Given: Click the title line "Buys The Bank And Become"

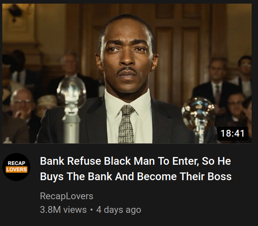Looking at the screenshot, I should click(x=136, y=177).
